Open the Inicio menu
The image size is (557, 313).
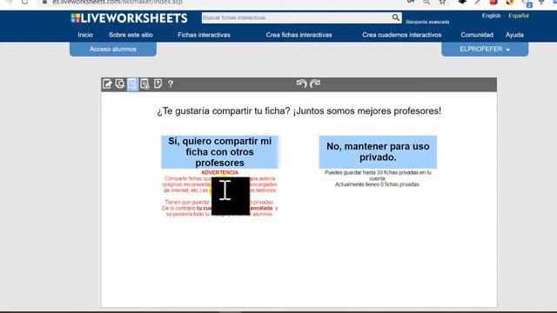pos(85,35)
